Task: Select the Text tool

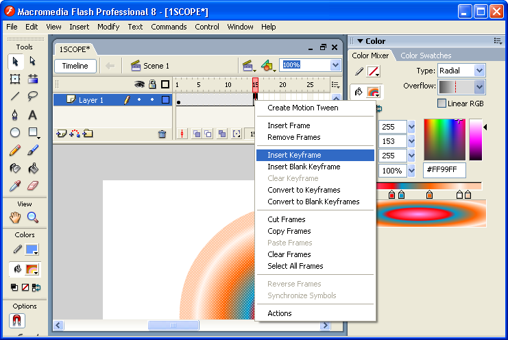Action: click(32, 115)
